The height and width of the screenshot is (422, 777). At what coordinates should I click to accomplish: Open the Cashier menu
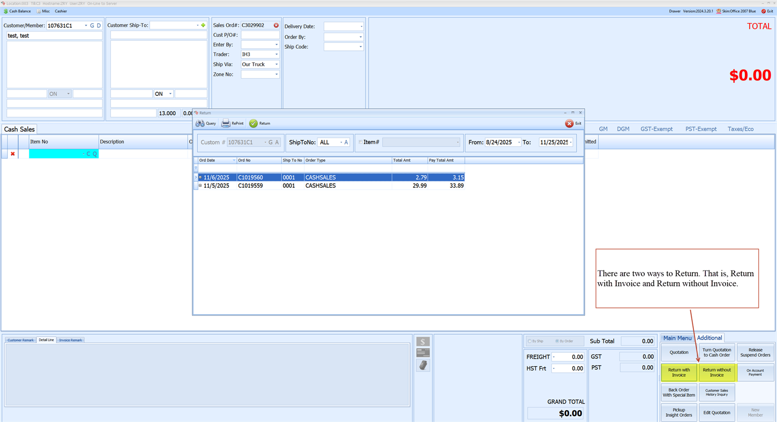point(61,11)
